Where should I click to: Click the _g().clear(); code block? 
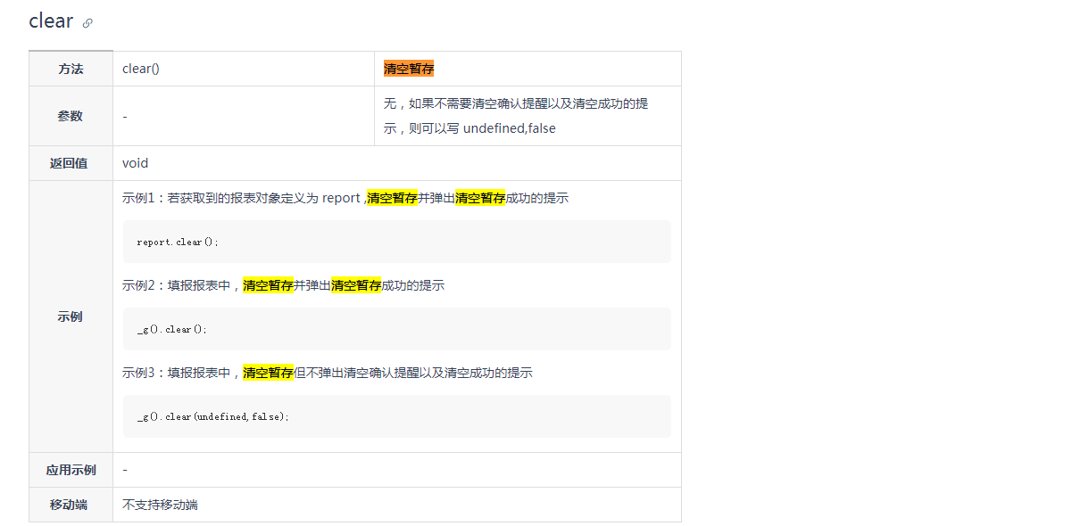point(397,329)
